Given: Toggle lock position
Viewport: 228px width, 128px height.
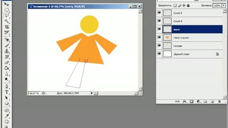Looking at the screenshot, I should [x=184, y=6].
